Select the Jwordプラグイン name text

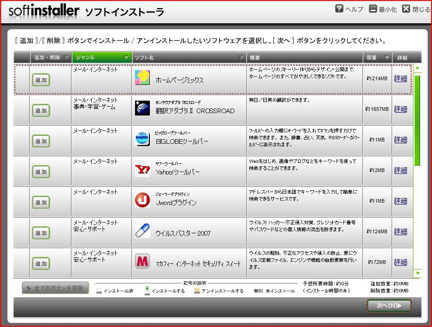pyautogui.click(x=176, y=203)
